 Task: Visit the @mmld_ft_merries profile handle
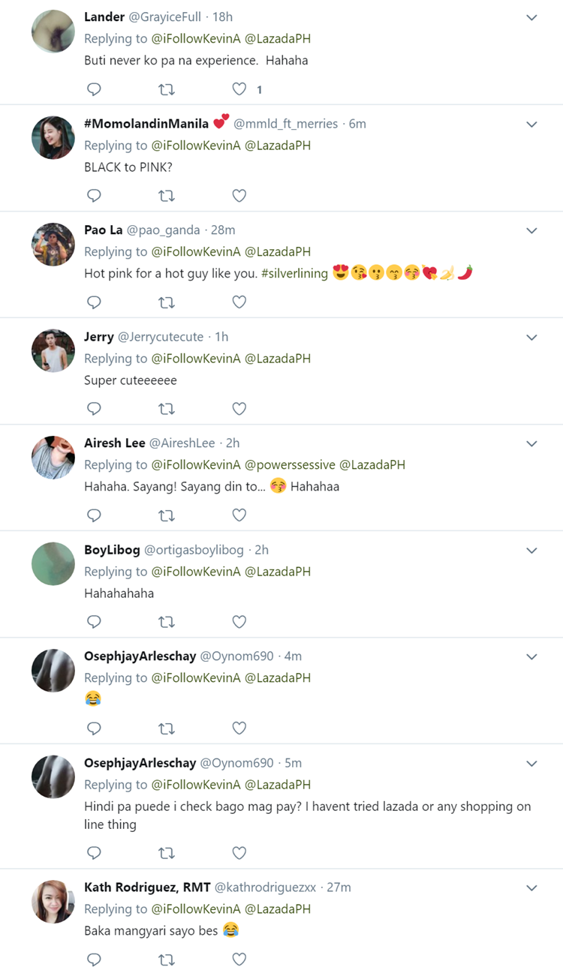click(288, 124)
